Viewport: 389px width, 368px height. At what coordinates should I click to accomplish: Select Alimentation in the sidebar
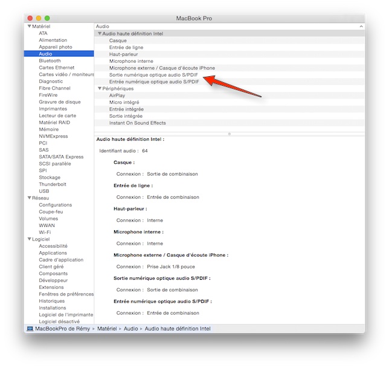click(53, 40)
